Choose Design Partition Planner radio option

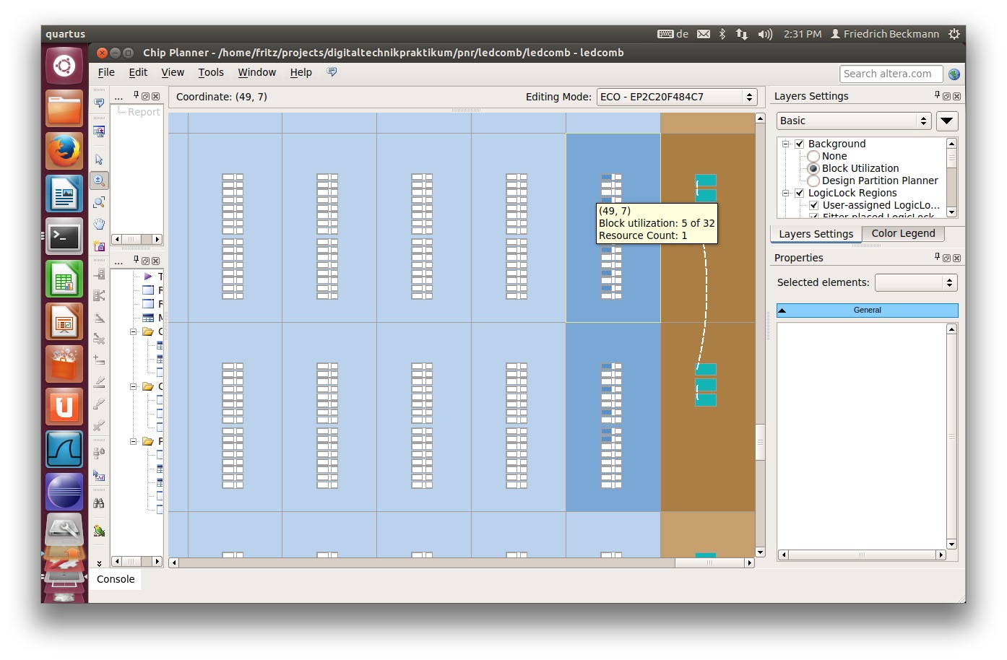pyautogui.click(x=813, y=181)
